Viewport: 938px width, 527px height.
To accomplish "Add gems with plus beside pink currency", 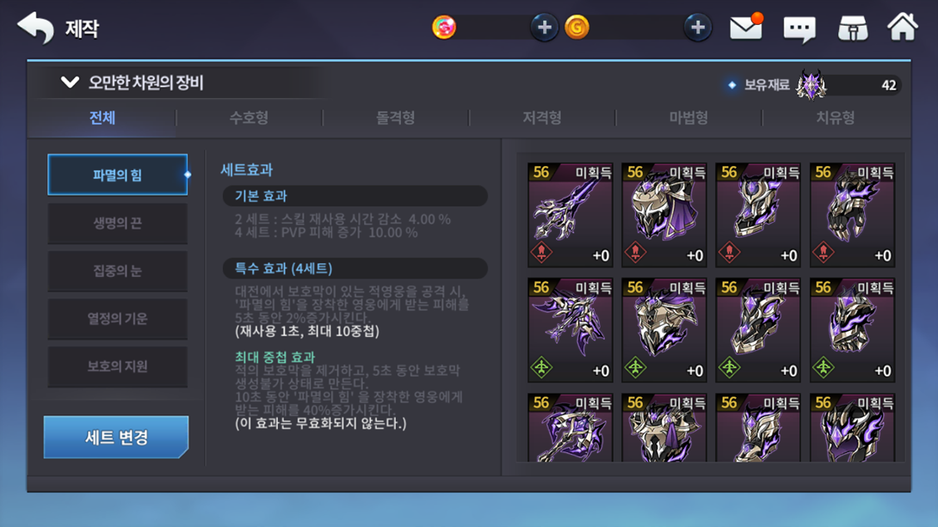I will point(544,28).
